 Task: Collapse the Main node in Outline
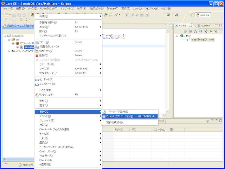click(x=177, y=36)
